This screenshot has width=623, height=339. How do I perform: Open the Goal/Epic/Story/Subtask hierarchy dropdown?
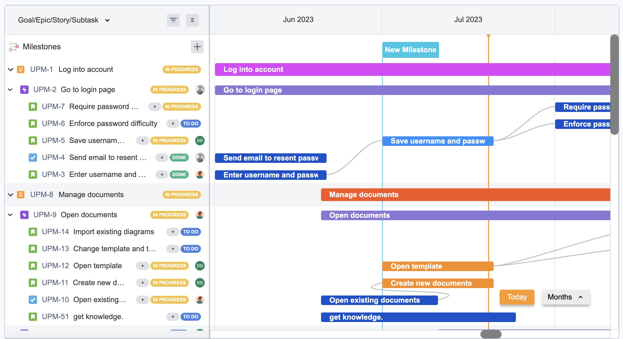click(64, 20)
